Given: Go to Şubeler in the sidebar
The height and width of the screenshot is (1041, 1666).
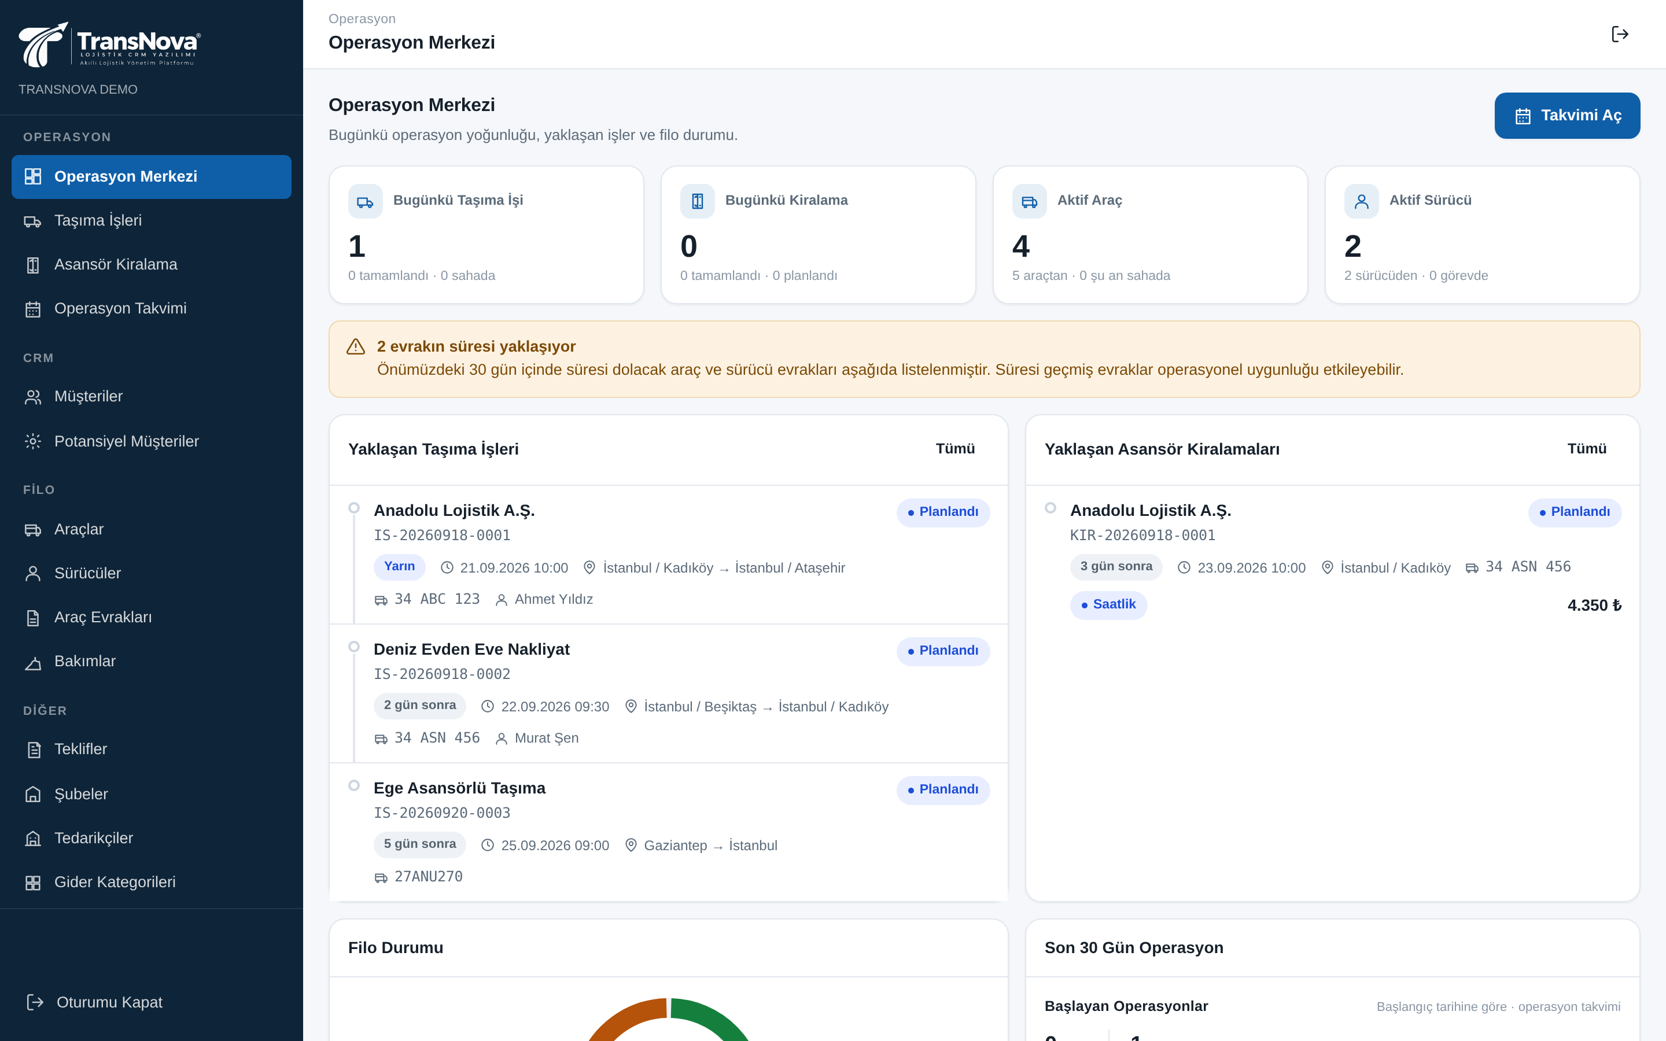Looking at the screenshot, I should click(152, 795).
